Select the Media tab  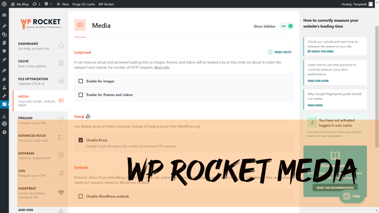pos(40,101)
